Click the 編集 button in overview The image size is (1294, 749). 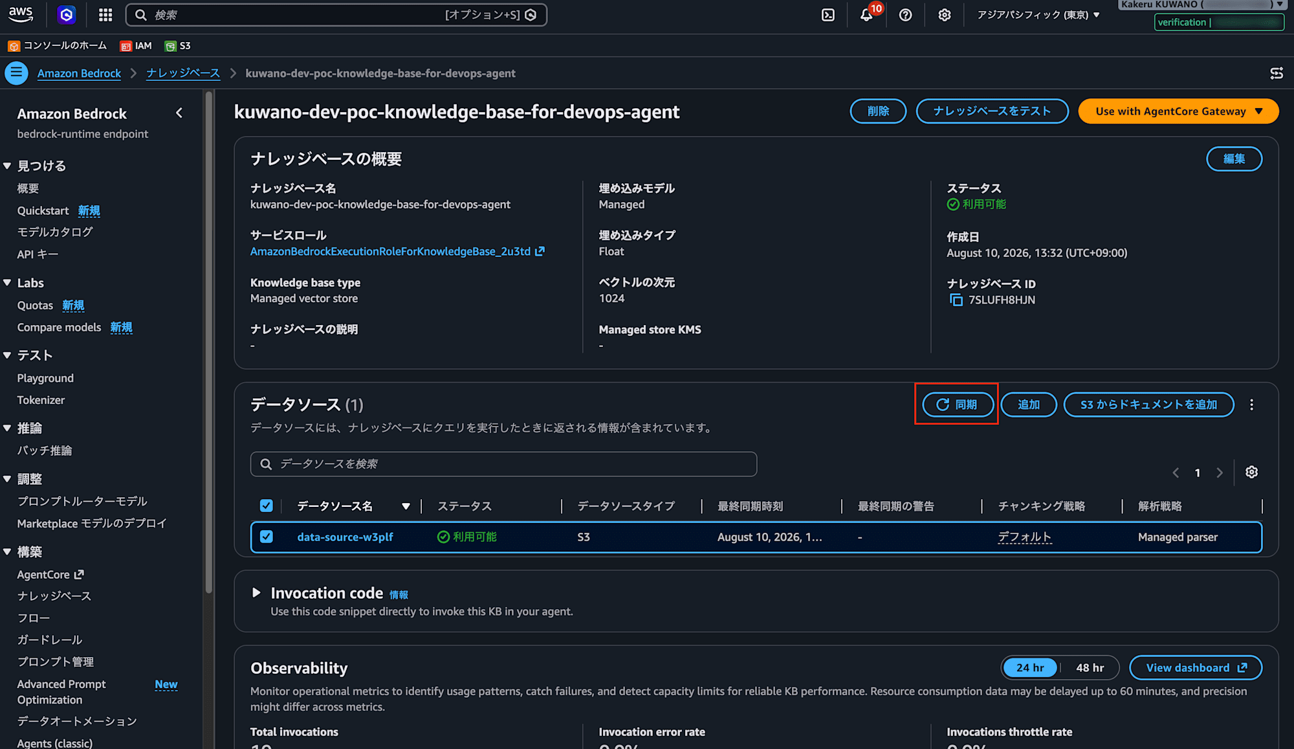(1234, 159)
